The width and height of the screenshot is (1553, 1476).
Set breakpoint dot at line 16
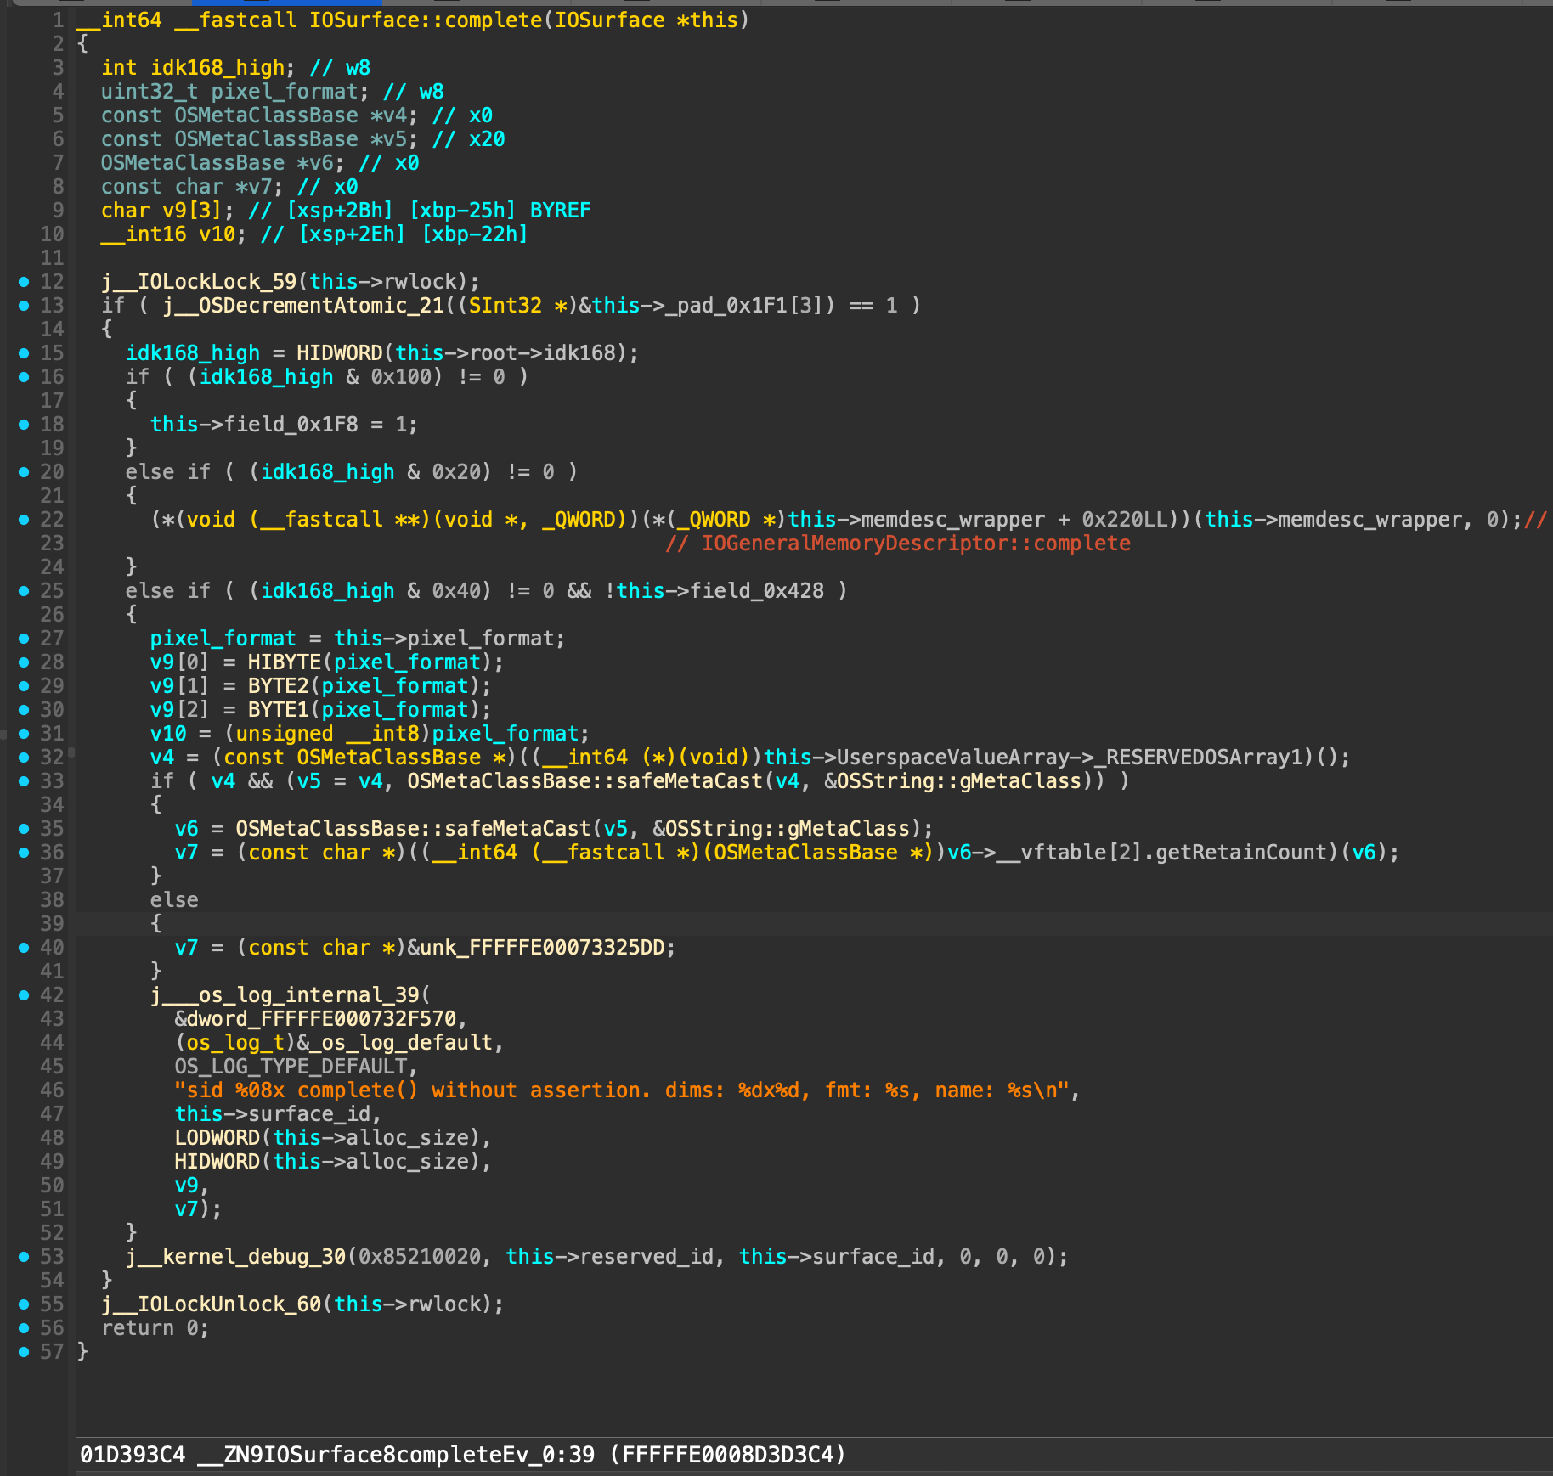(x=24, y=377)
